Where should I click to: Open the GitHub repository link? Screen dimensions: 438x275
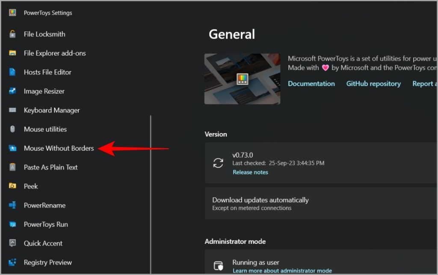tap(373, 84)
